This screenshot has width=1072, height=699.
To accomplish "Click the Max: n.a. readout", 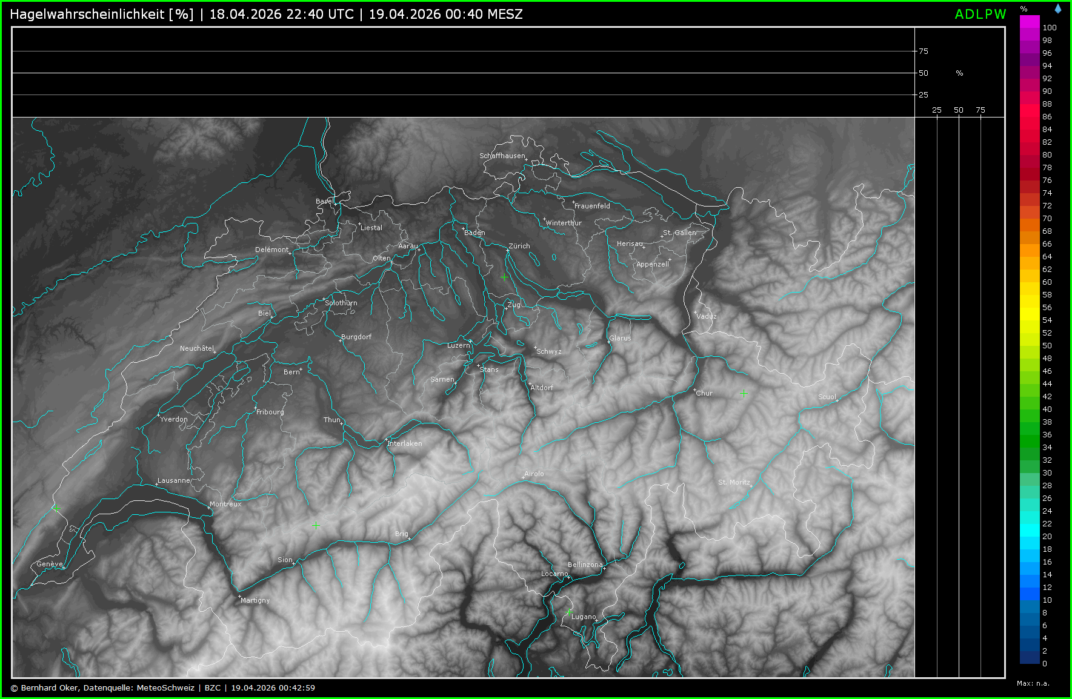I will click(x=1033, y=683).
